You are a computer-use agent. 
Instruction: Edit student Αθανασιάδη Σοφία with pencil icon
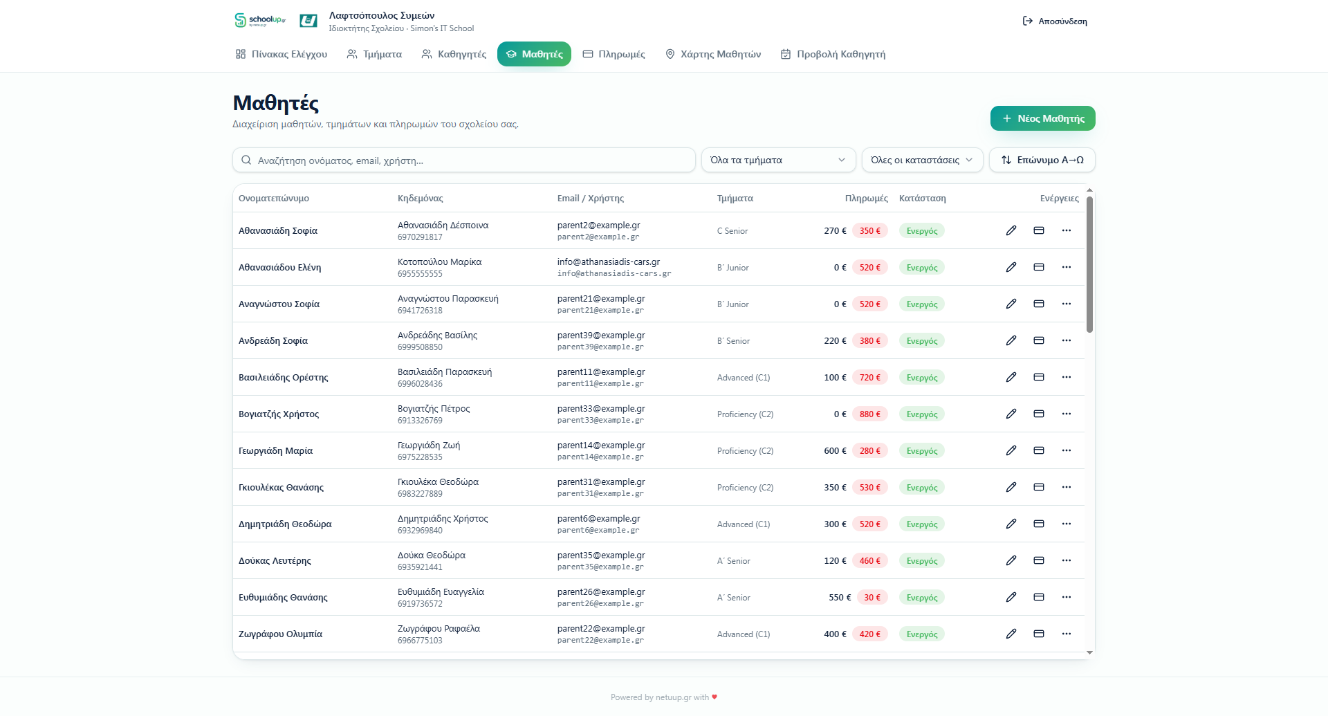click(x=1011, y=230)
